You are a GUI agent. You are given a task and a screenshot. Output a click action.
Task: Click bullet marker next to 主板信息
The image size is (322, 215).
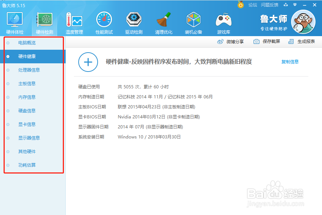coord(8,84)
